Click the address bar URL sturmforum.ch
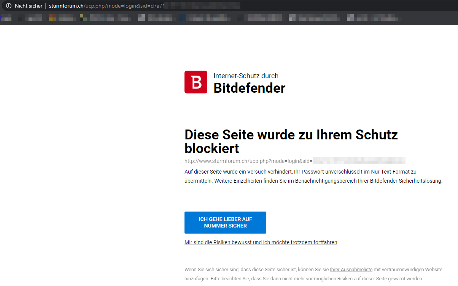 pyautogui.click(x=107, y=6)
